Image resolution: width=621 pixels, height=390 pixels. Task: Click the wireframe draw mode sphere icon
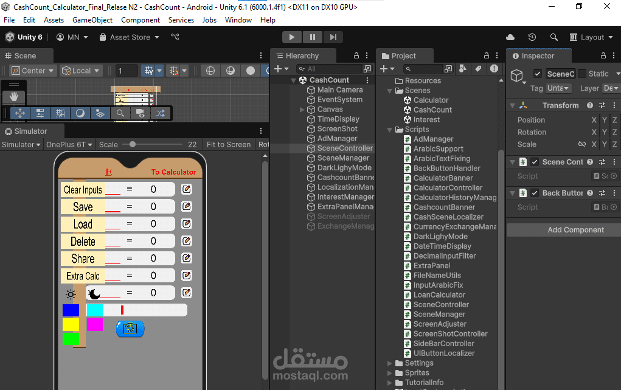pyautogui.click(x=210, y=71)
